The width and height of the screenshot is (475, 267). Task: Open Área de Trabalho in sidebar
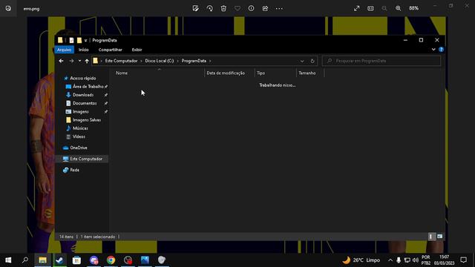(88, 87)
